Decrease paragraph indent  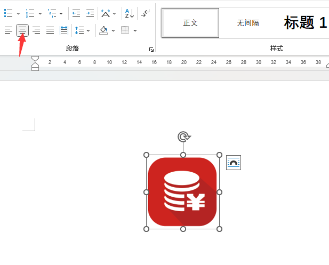click(x=76, y=13)
